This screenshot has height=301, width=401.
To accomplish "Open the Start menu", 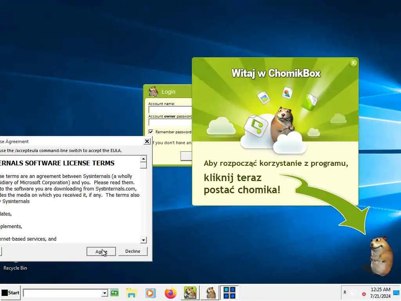I will point(10,292).
